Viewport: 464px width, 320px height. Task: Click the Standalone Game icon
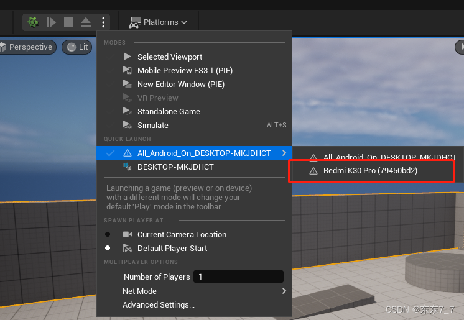pyautogui.click(x=128, y=111)
